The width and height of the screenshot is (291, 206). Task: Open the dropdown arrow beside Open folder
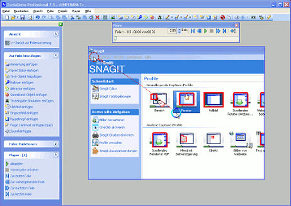pos(17,18)
